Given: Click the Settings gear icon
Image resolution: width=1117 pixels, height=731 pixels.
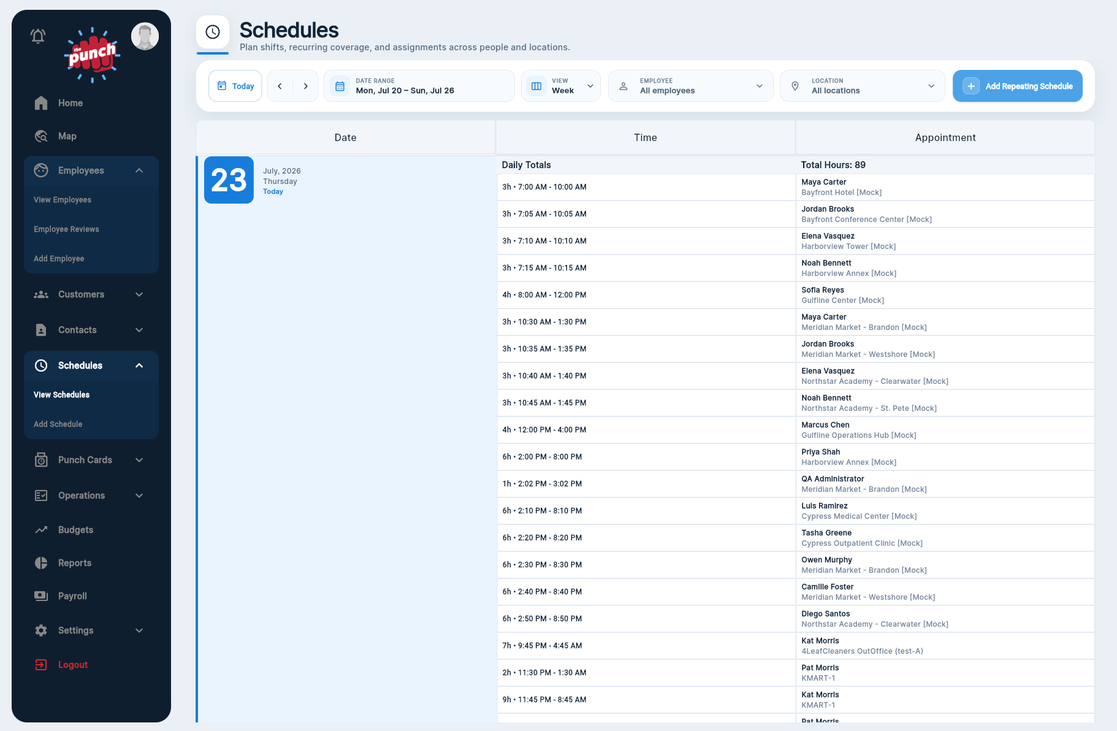Looking at the screenshot, I should pos(41,630).
